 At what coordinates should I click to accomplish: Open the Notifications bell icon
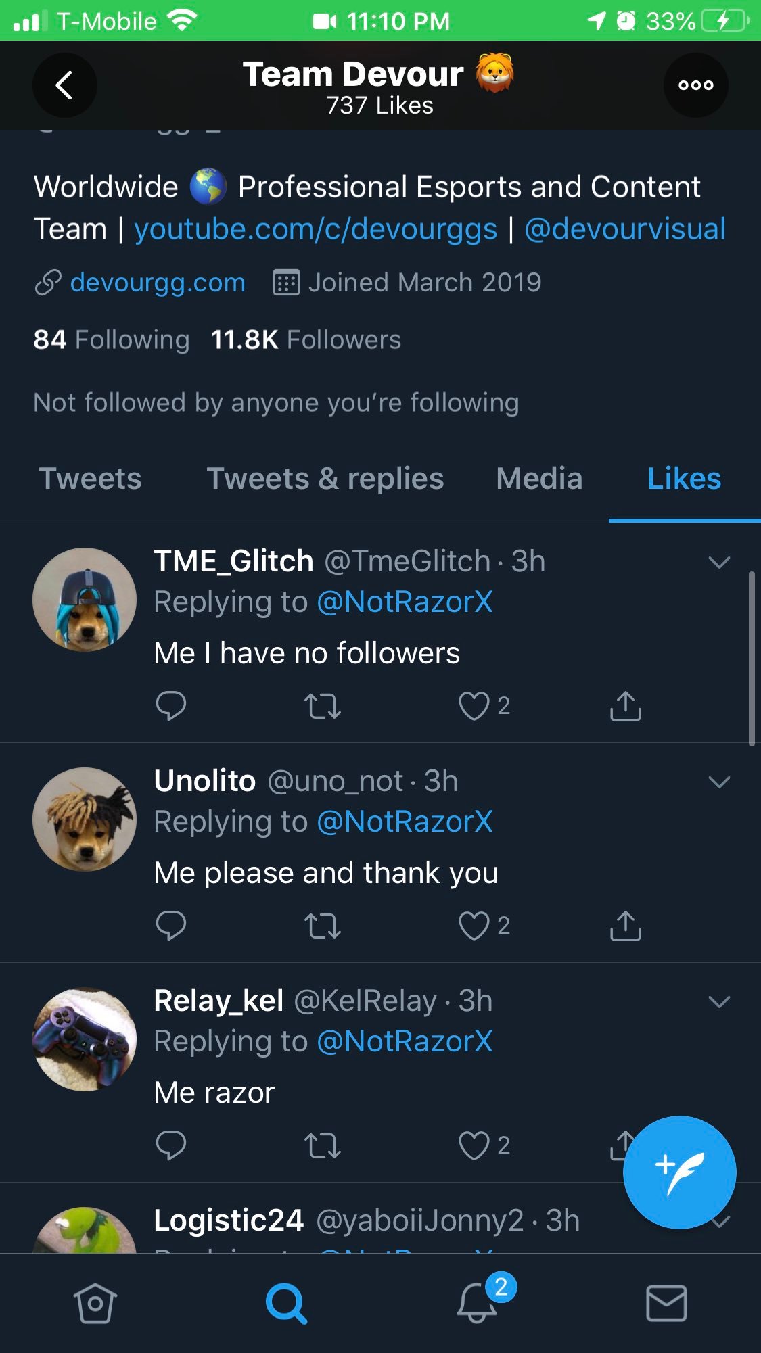(478, 1302)
